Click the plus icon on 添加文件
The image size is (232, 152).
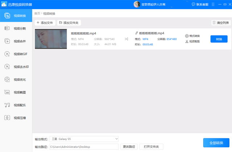coord(38,22)
